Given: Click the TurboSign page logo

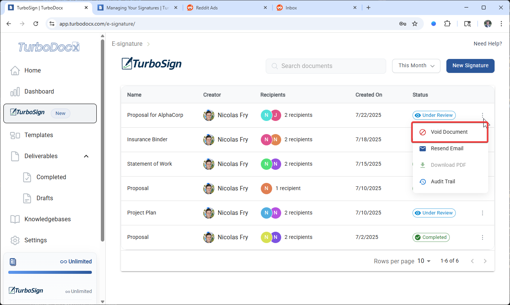Looking at the screenshot, I should pyautogui.click(x=152, y=63).
